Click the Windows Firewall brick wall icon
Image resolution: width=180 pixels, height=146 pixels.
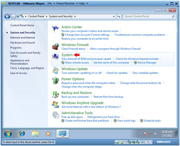click(x=56, y=47)
